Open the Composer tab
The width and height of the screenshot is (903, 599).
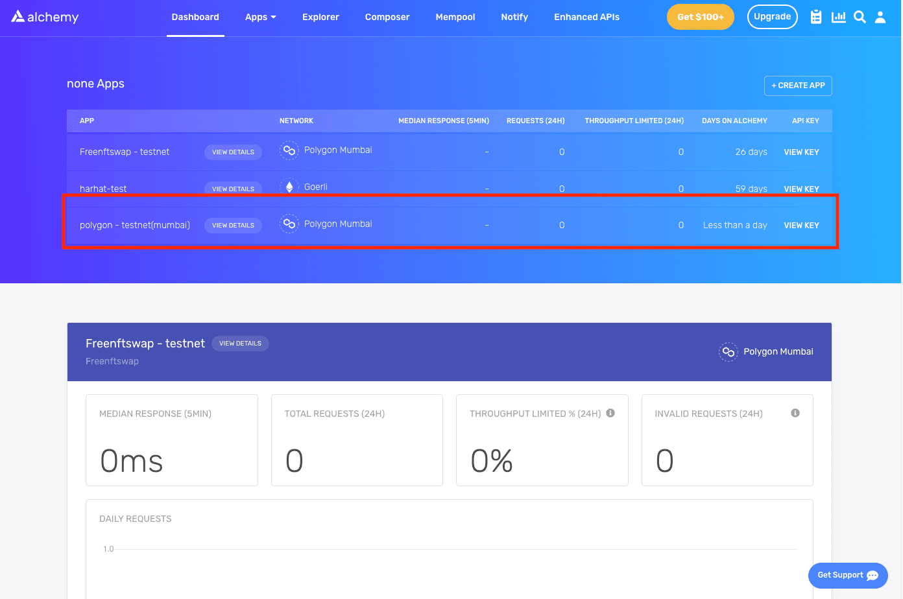(x=387, y=18)
